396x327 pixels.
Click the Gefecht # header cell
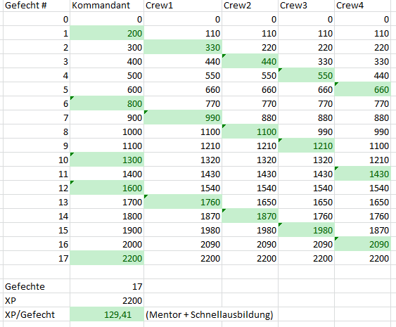37,6
